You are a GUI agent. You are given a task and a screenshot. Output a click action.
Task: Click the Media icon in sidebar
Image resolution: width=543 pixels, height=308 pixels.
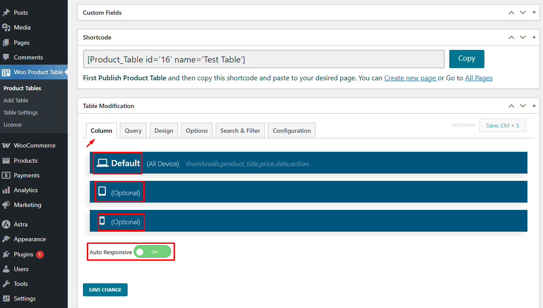point(6,27)
